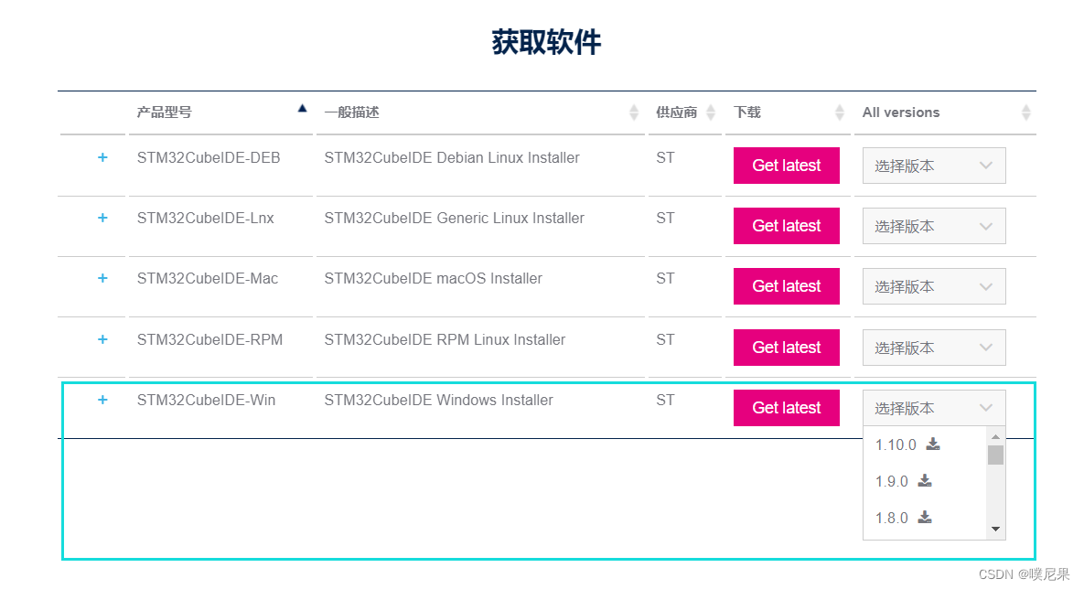Click Get latest for STM32CubeIDE-Debian Linux Installer
Image resolution: width=1084 pixels, height=589 pixels.
coord(786,165)
